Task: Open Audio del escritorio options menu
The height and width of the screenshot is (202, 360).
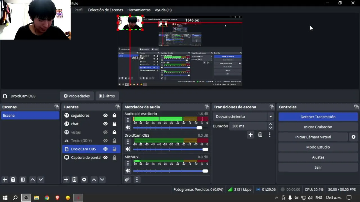Action: coord(128,120)
